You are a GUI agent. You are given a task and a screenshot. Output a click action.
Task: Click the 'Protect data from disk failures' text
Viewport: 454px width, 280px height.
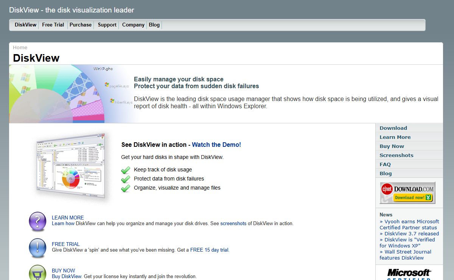(169, 179)
